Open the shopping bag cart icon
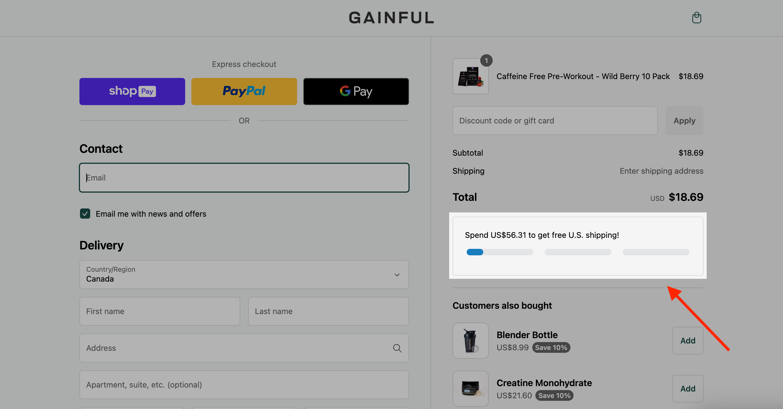 click(697, 18)
